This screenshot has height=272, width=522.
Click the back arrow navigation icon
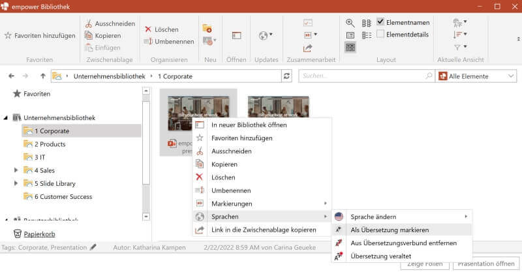[11, 76]
